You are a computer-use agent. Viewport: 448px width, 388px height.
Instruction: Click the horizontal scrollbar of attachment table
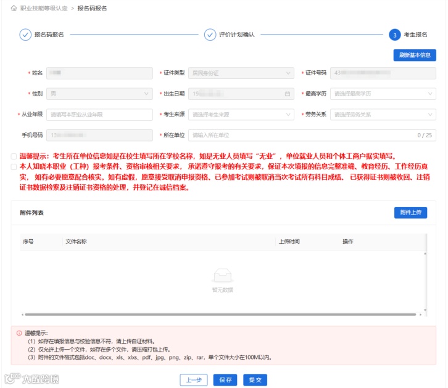[x=220, y=315]
